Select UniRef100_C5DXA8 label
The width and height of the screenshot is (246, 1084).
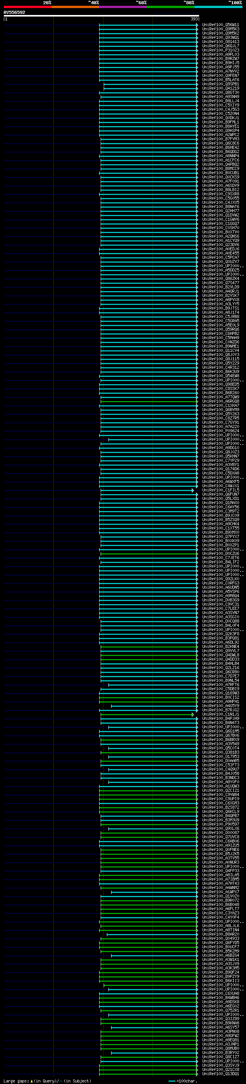click(x=221, y=473)
